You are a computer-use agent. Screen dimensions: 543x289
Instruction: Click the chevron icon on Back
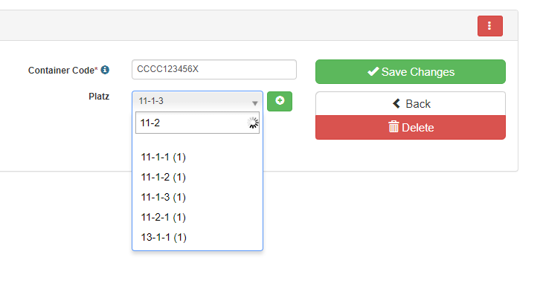[x=396, y=103]
